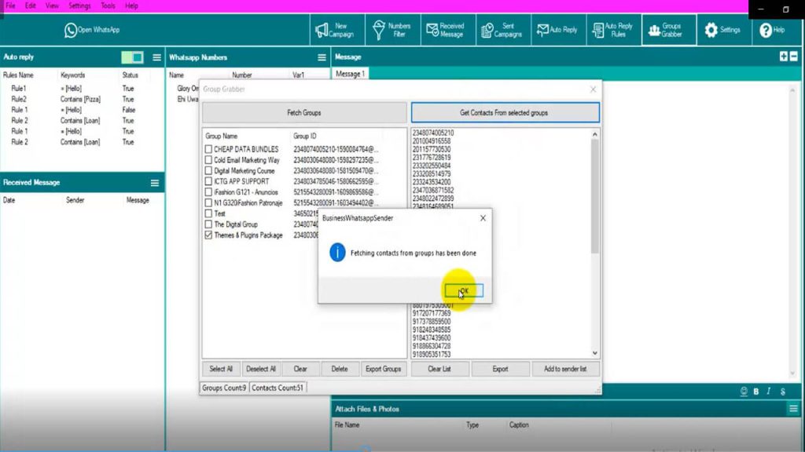This screenshot has height=452, width=805.
Task: Toggle the Auto reply switch
Action: [132, 57]
